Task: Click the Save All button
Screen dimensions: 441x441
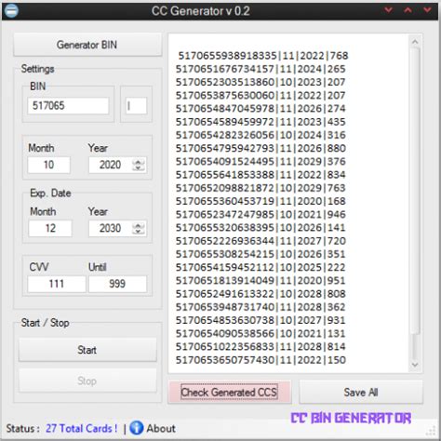Action: click(361, 392)
